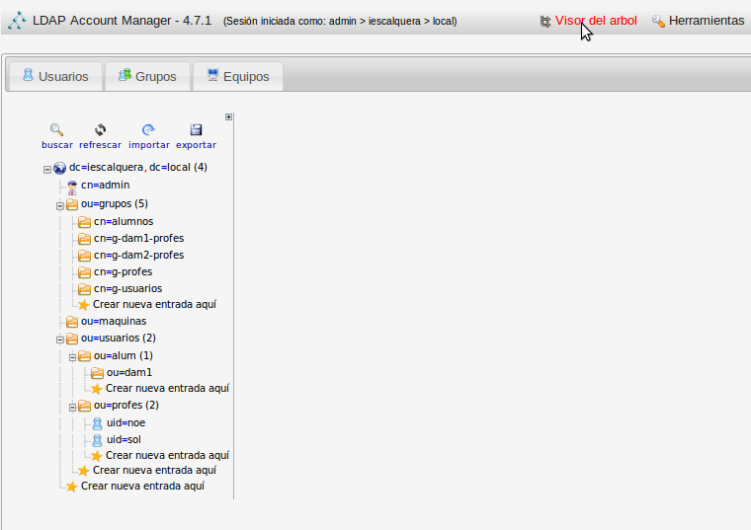
Task: Select the ou=maquinas entry
Action: [114, 321]
